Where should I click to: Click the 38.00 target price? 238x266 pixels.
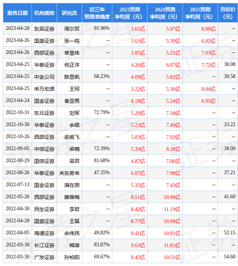click(230, 149)
